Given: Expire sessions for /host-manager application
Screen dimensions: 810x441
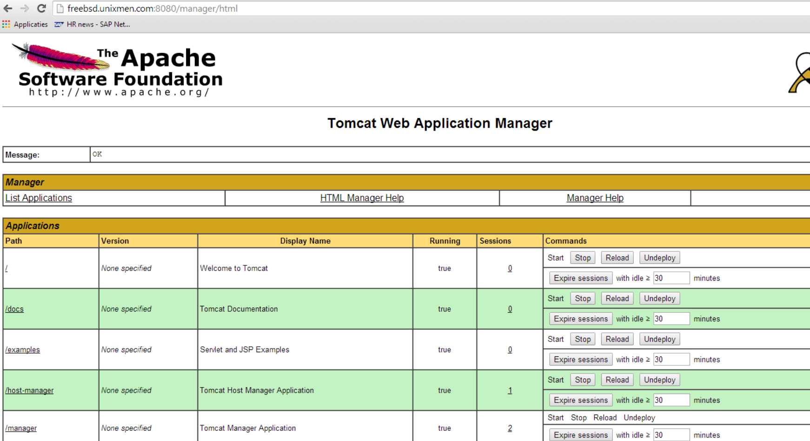Looking at the screenshot, I should point(581,400).
